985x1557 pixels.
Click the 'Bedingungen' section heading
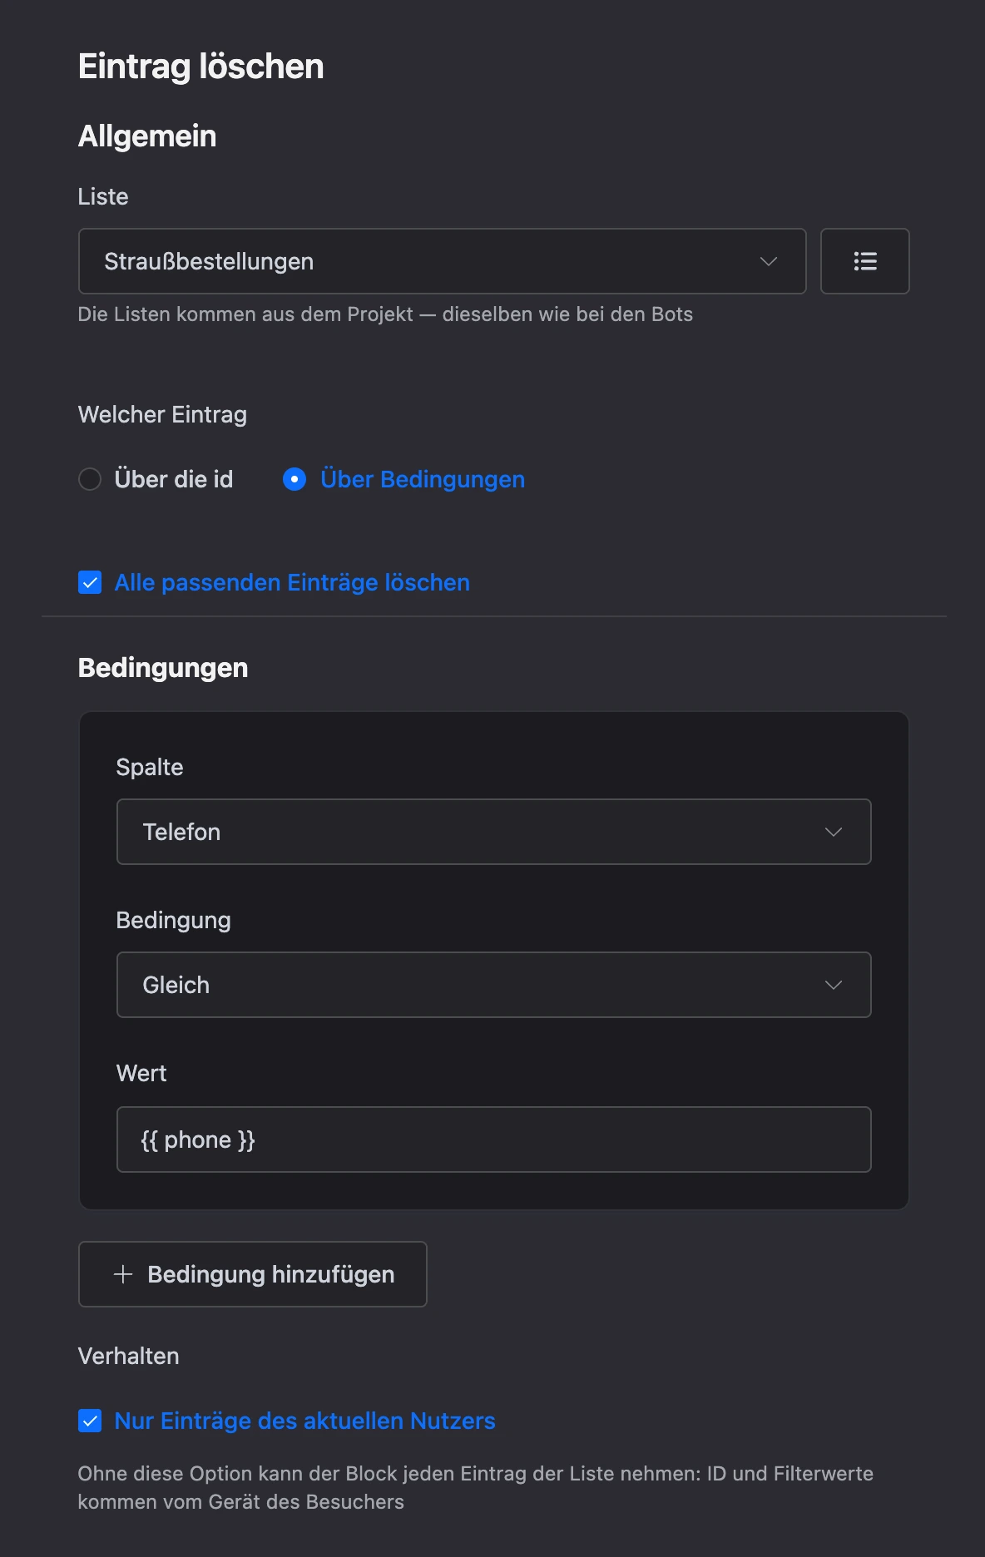point(163,668)
